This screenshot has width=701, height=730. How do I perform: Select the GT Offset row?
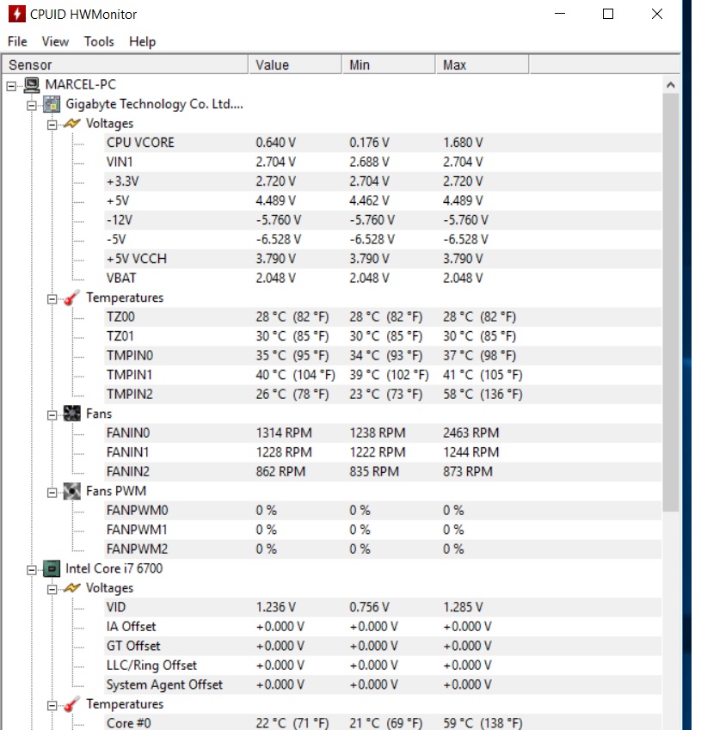click(x=383, y=647)
